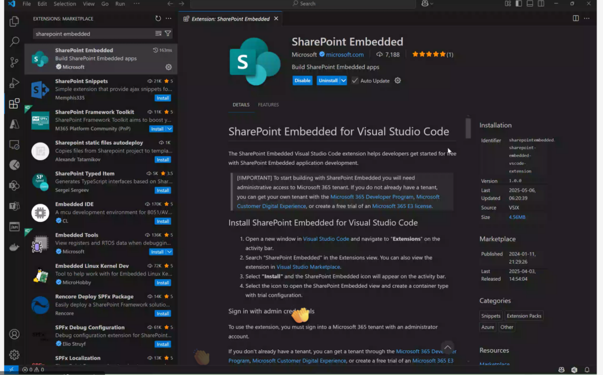The height and width of the screenshot is (375, 603).
Task: Disable the SharePoint Embedded extension
Action: [x=302, y=81]
